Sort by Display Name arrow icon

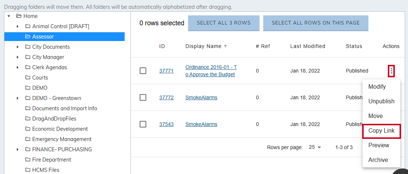point(225,46)
